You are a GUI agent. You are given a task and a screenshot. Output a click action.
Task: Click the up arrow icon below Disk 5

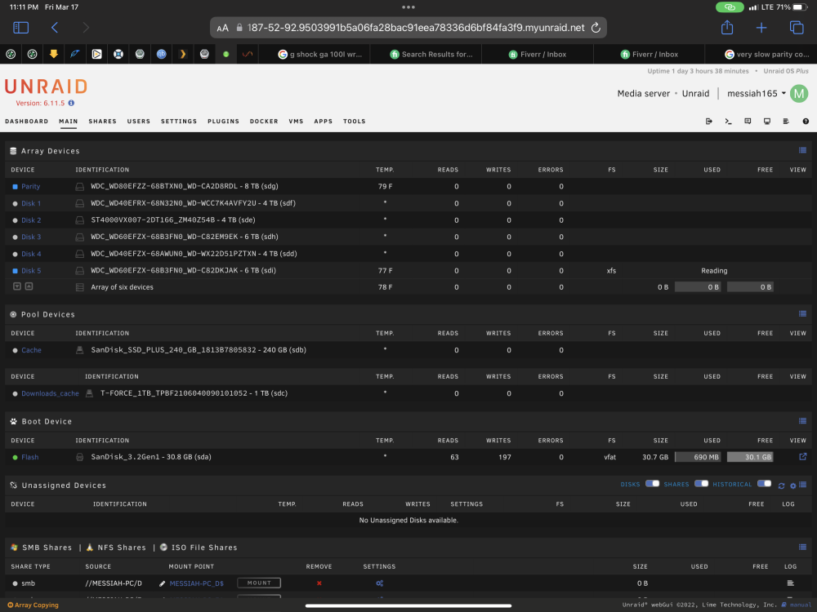click(29, 286)
